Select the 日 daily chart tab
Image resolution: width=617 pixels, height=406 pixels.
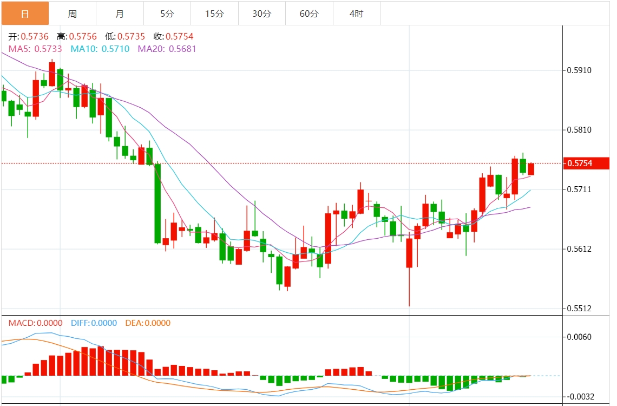coord(25,14)
